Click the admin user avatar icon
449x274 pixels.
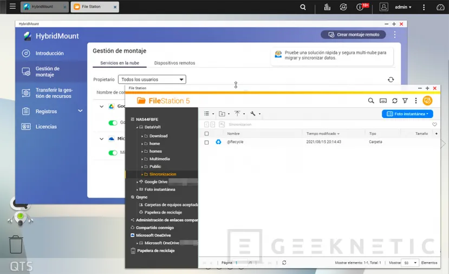coord(383,7)
